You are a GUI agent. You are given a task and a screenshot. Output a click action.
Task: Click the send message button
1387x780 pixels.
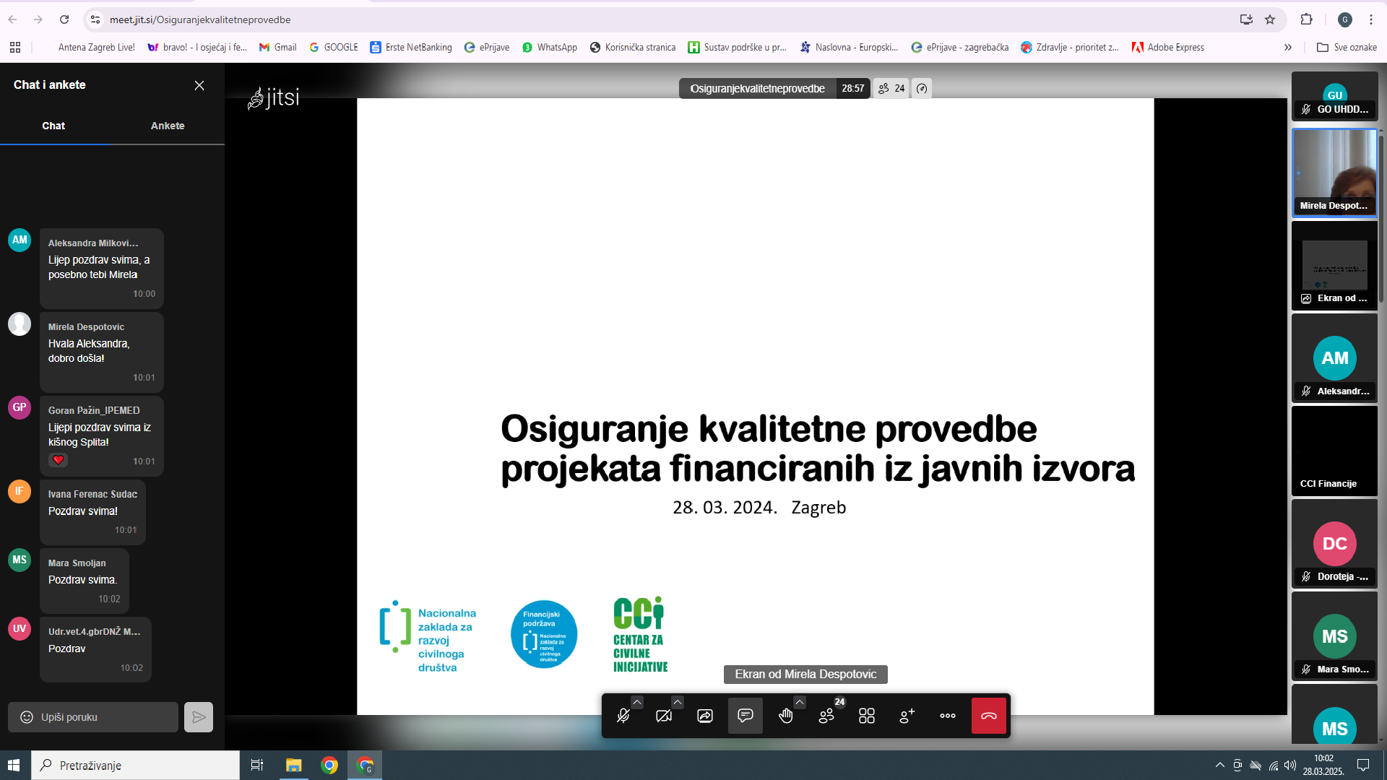click(x=199, y=717)
